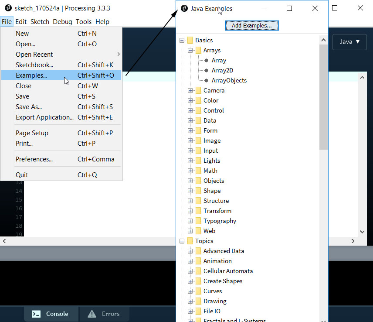Open the Debug menu

click(62, 22)
